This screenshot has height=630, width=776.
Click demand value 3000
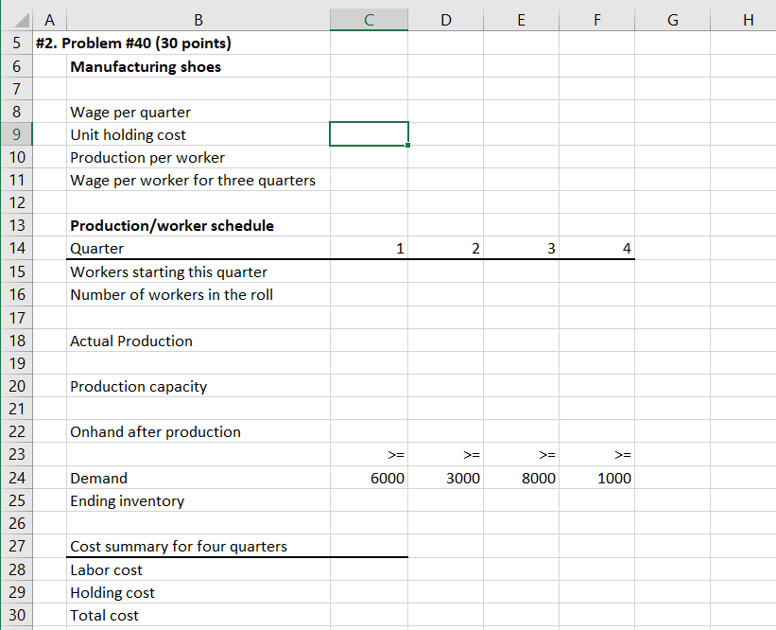click(x=446, y=478)
